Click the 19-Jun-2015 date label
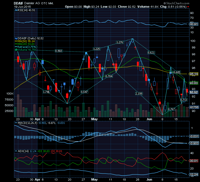200x182 pixels. click(23, 7)
